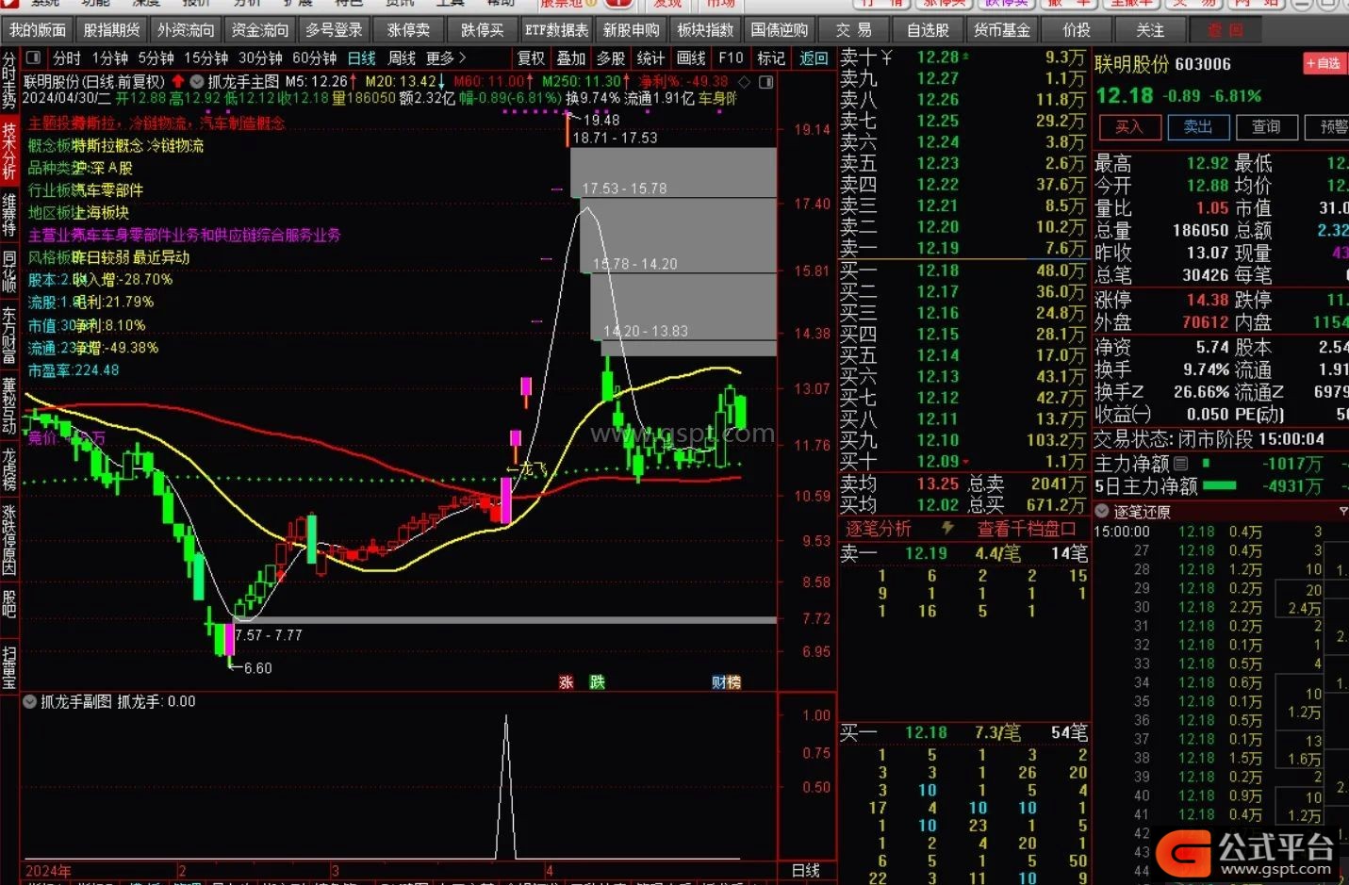
Task: Open F10 company information
Action: tap(731, 58)
